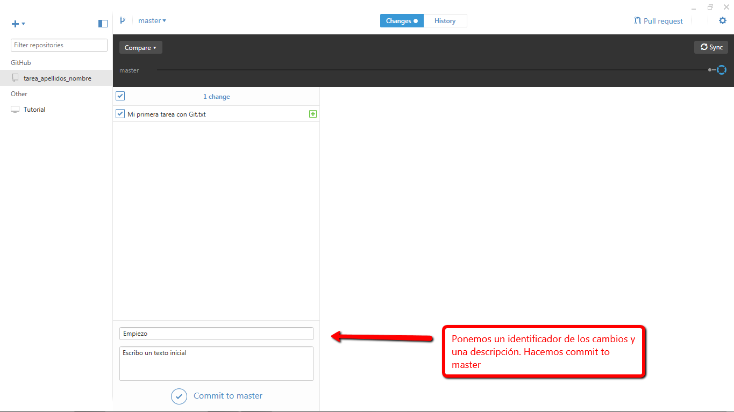Toggle the select-all changes checkbox

[120, 96]
